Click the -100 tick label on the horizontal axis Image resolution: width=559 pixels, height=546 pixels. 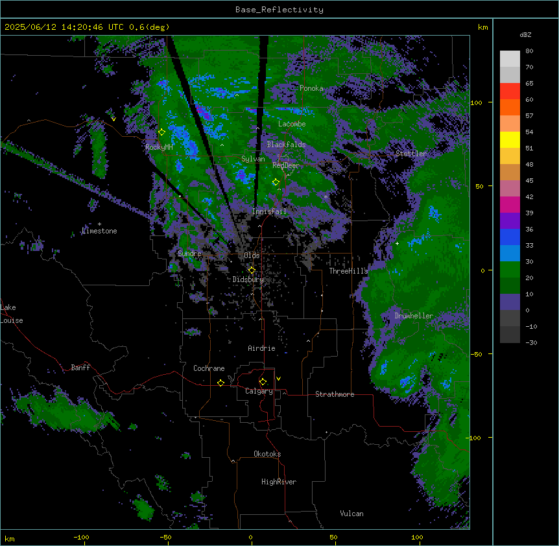click(x=81, y=537)
